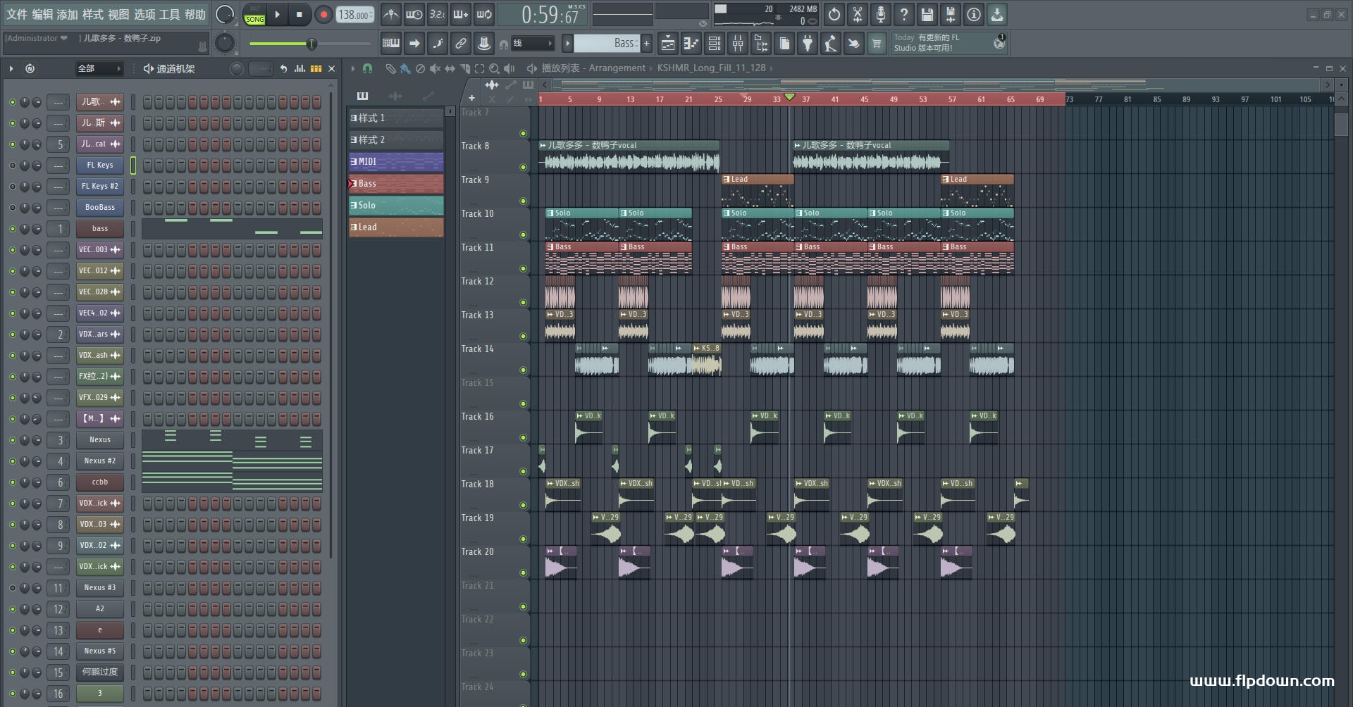Open the 线 snap setting dropdown
Viewport: 1353px width, 707px height.
531,44
